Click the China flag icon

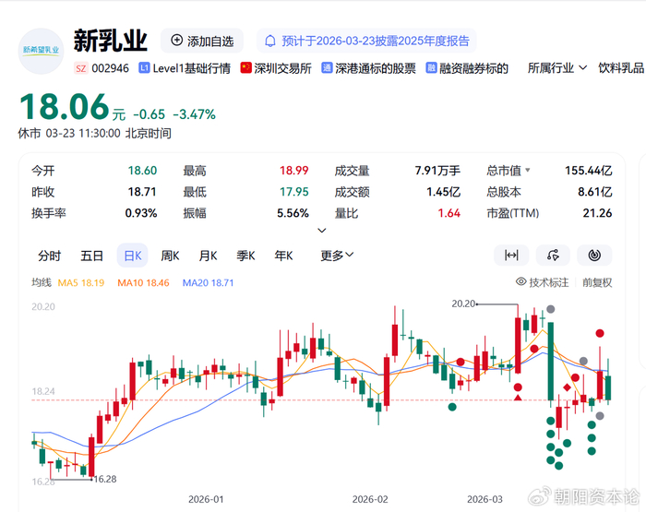pyautogui.click(x=246, y=67)
